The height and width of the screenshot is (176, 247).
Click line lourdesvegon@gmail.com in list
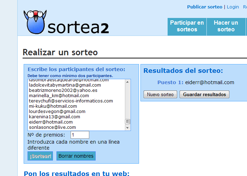(57, 112)
